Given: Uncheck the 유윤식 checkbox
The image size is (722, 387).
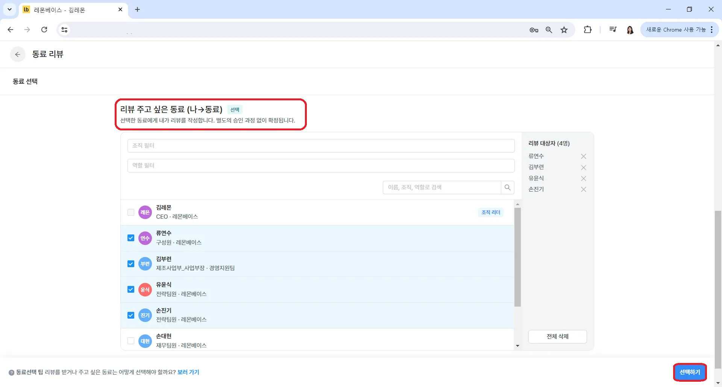Looking at the screenshot, I should pyautogui.click(x=131, y=290).
